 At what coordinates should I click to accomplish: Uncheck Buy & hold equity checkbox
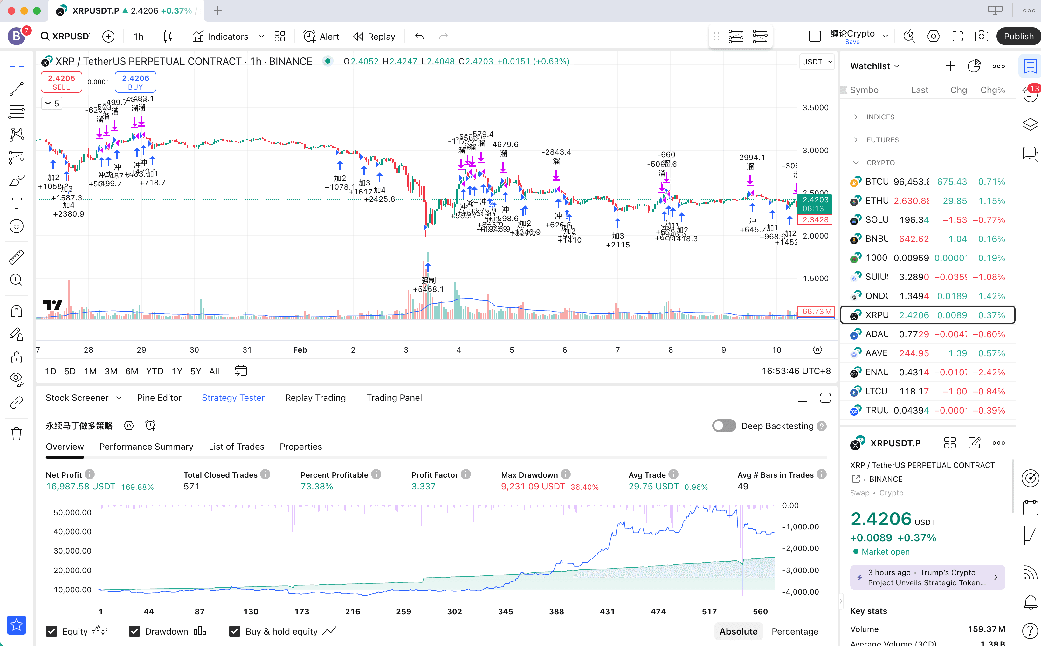234,631
